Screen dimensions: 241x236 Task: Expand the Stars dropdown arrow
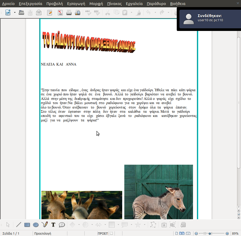tap(144, 225)
